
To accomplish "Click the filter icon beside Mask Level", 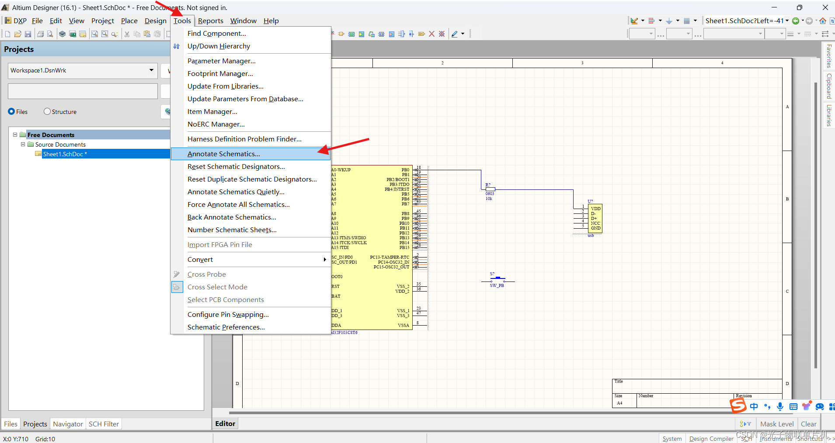I will pyautogui.click(x=745, y=424).
